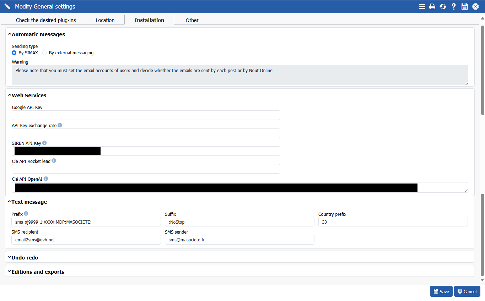The width and height of the screenshot is (485, 301).
Task: Select the By SIMAX radio button
Action: pos(14,53)
